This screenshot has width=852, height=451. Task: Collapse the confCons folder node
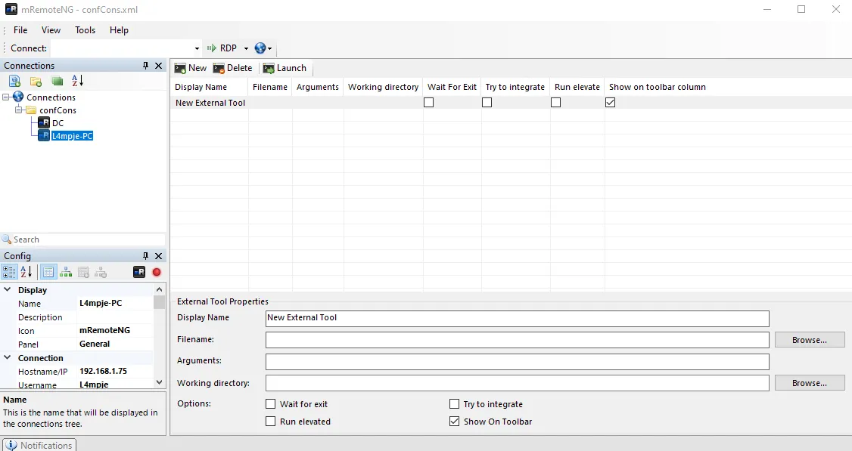pos(19,110)
